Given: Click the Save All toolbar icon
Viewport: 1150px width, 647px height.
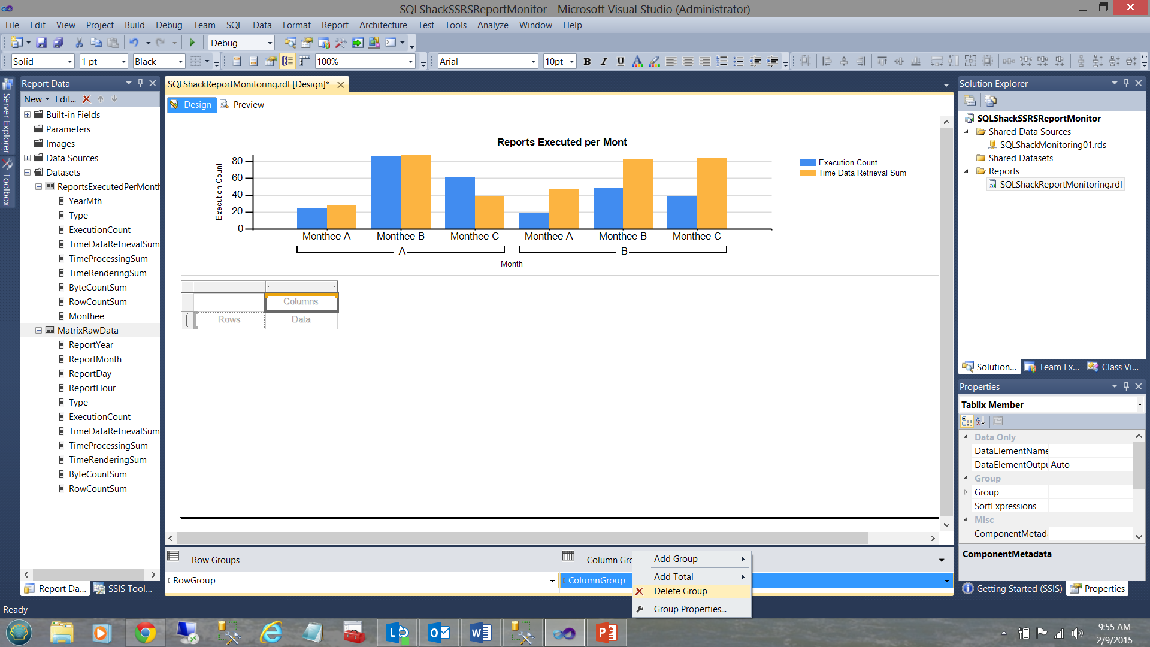Looking at the screenshot, I should point(58,43).
